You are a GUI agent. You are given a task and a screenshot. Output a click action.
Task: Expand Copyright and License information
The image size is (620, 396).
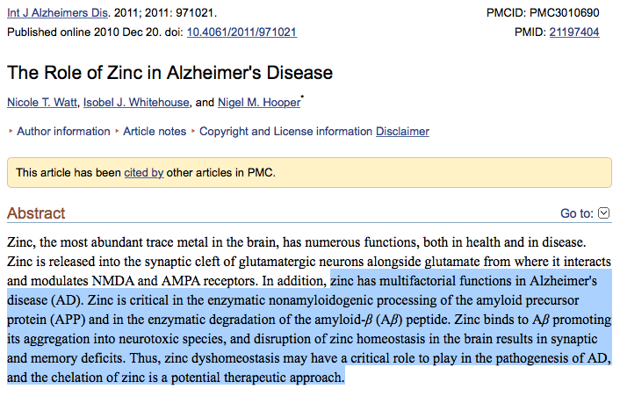pos(285,132)
